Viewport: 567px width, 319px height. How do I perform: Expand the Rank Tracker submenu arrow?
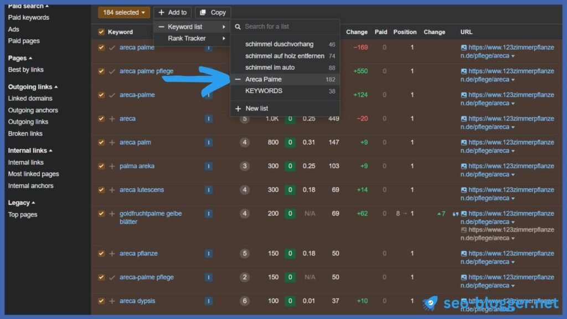[224, 38]
